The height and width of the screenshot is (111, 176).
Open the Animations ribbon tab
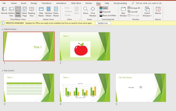coord(61,3)
